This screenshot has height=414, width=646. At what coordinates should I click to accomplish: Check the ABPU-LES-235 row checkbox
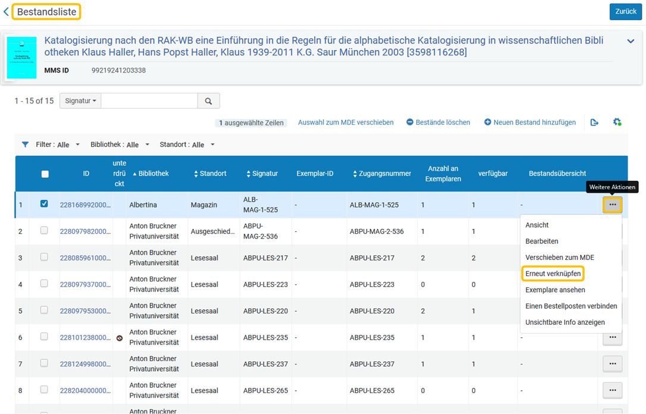pyautogui.click(x=44, y=336)
